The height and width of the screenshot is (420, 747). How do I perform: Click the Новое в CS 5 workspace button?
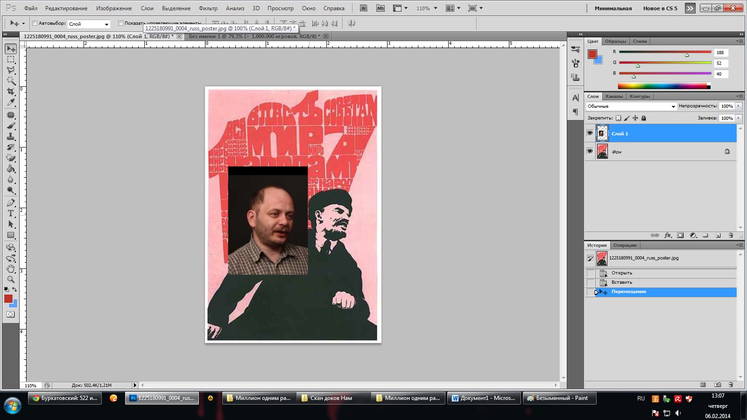(660, 8)
